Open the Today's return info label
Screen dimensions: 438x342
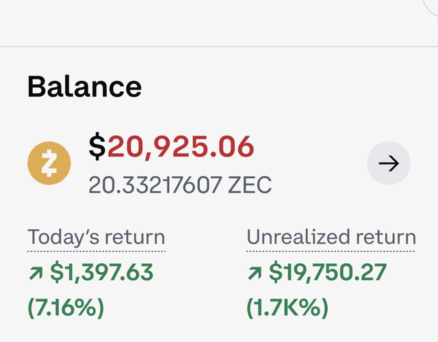click(96, 237)
